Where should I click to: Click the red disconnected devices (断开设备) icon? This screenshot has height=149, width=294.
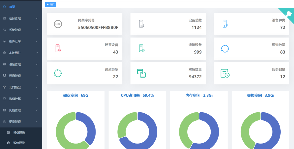[58, 48]
